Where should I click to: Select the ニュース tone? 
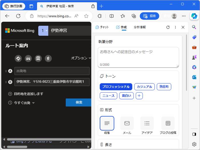[x=108, y=96]
